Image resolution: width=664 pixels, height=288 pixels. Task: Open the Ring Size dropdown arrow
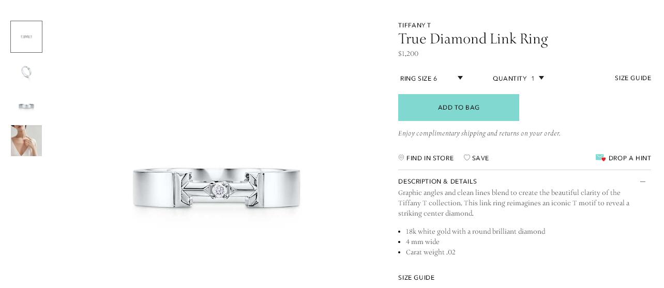(x=460, y=78)
